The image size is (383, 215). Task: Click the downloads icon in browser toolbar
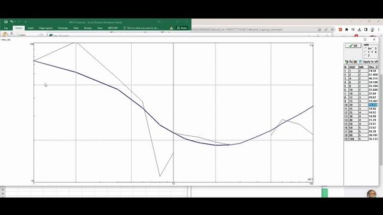[x=359, y=29]
